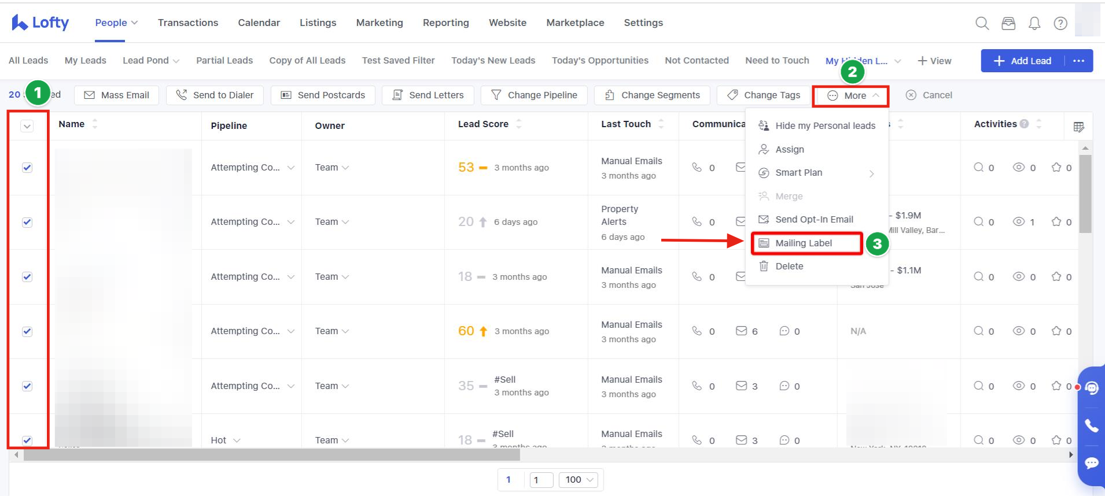Click the help question mark icon
The image size is (1105, 496).
click(x=1060, y=23)
